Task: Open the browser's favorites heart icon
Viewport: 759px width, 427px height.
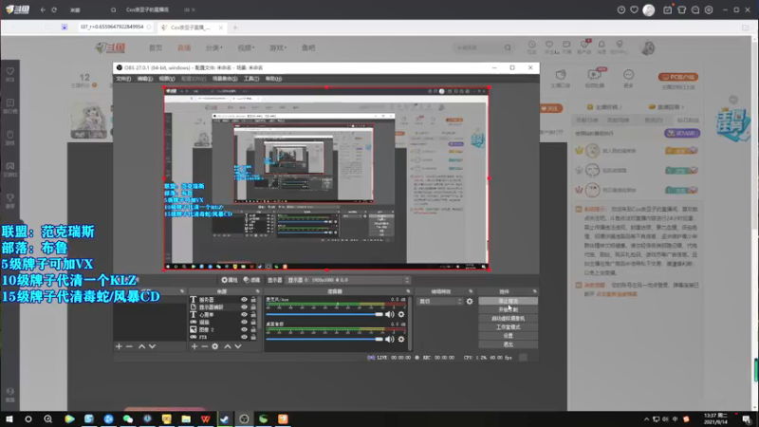Action: 634,9
